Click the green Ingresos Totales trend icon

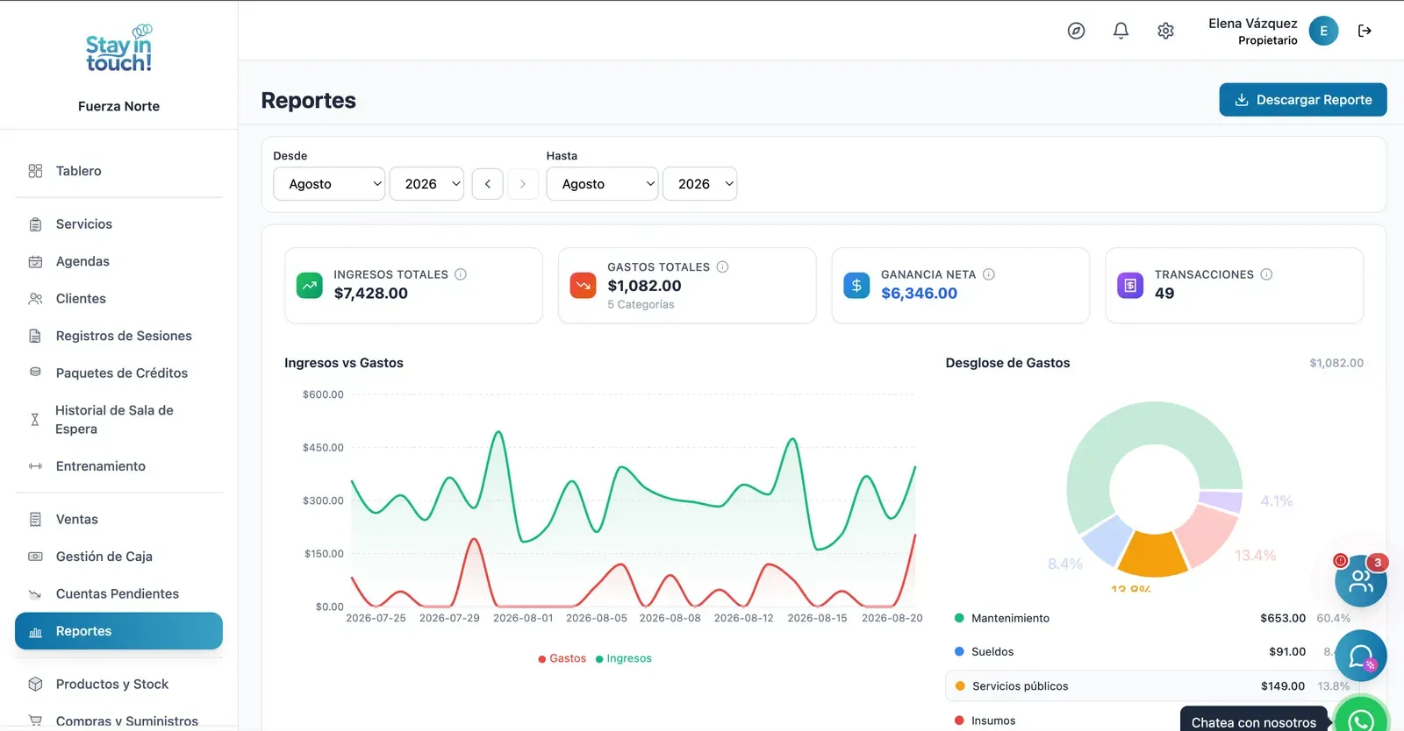pyautogui.click(x=310, y=286)
